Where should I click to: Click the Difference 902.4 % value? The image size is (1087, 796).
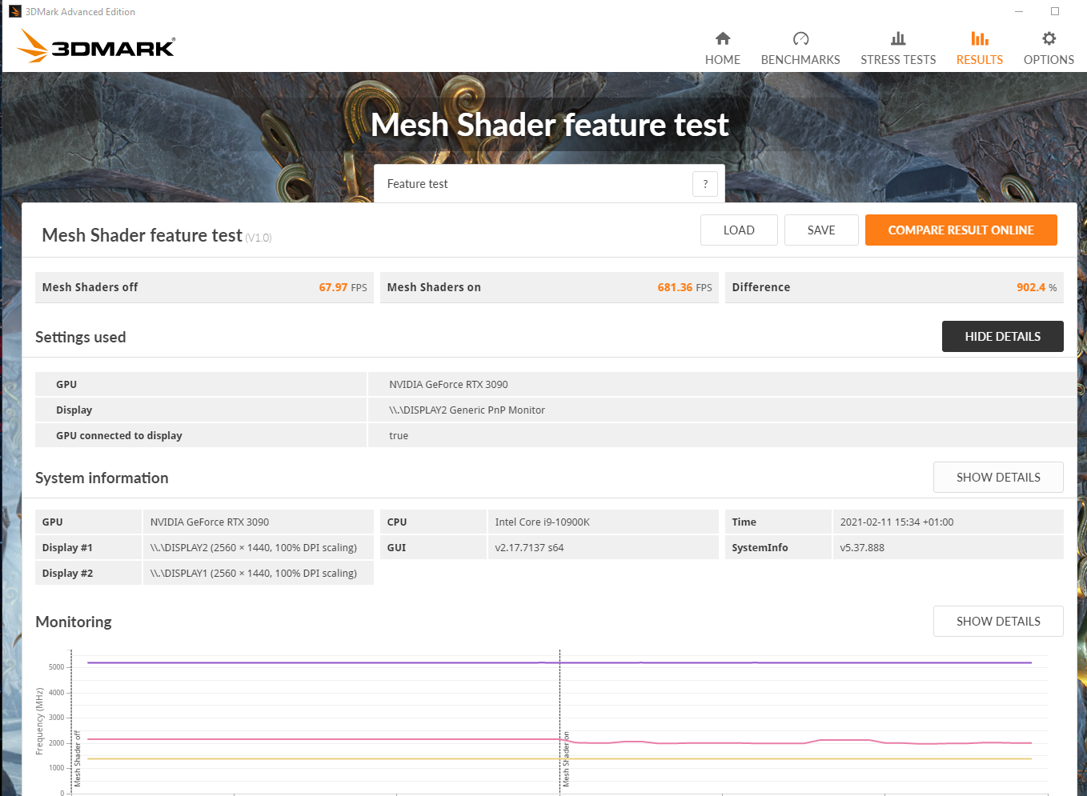point(1037,287)
